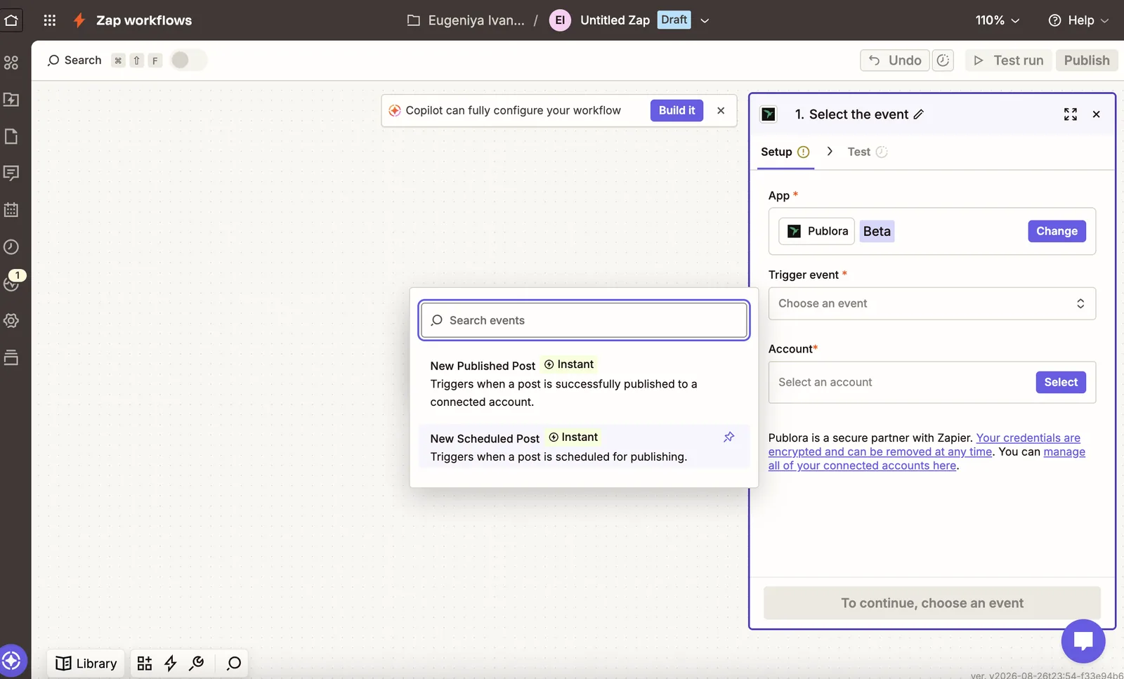
Task: Open status icon with badge 1
Action: (x=12, y=282)
